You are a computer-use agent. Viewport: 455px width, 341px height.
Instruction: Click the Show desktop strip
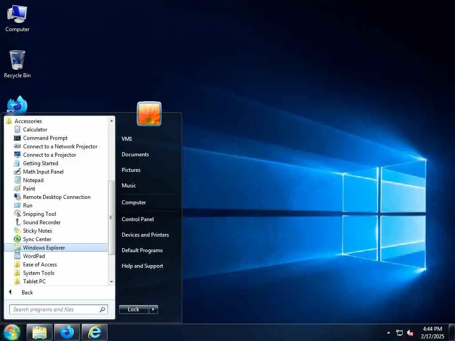[x=452, y=333]
